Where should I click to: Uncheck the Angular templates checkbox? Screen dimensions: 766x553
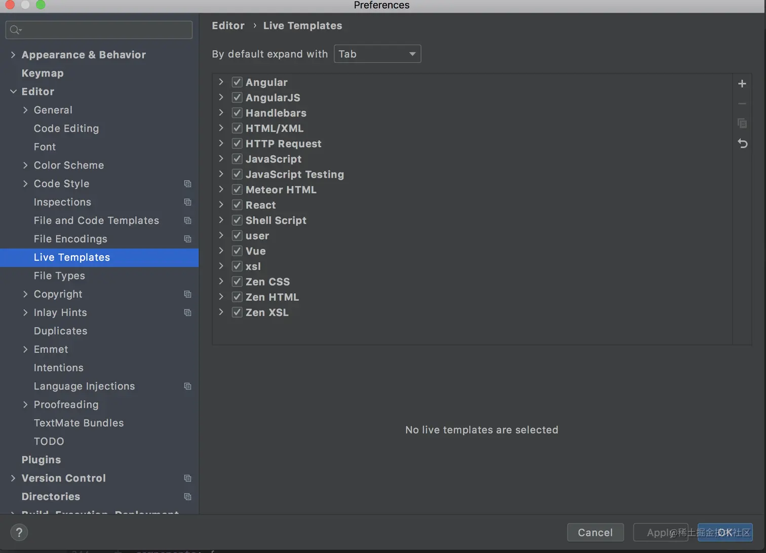click(x=237, y=82)
